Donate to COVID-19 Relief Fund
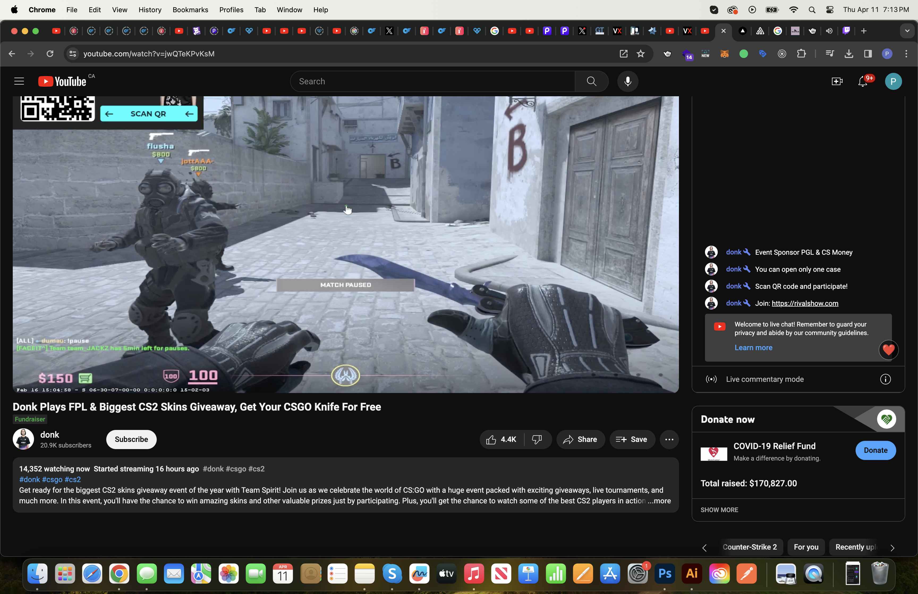This screenshot has height=594, width=918. (875, 450)
